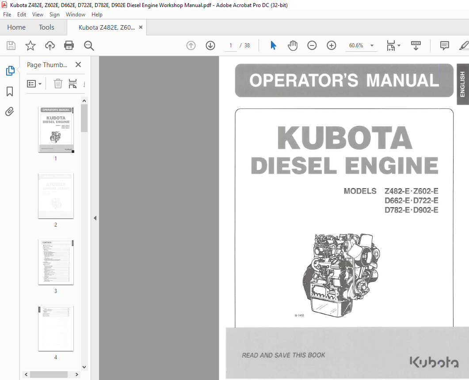469x380 pixels.
Task: Select the highlighter pen tool
Action: click(464, 46)
